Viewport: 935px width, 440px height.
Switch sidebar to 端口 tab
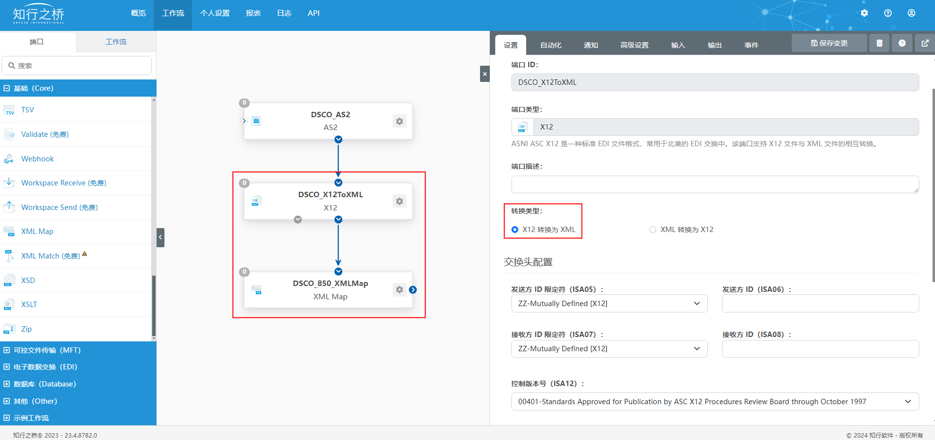pyautogui.click(x=37, y=42)
